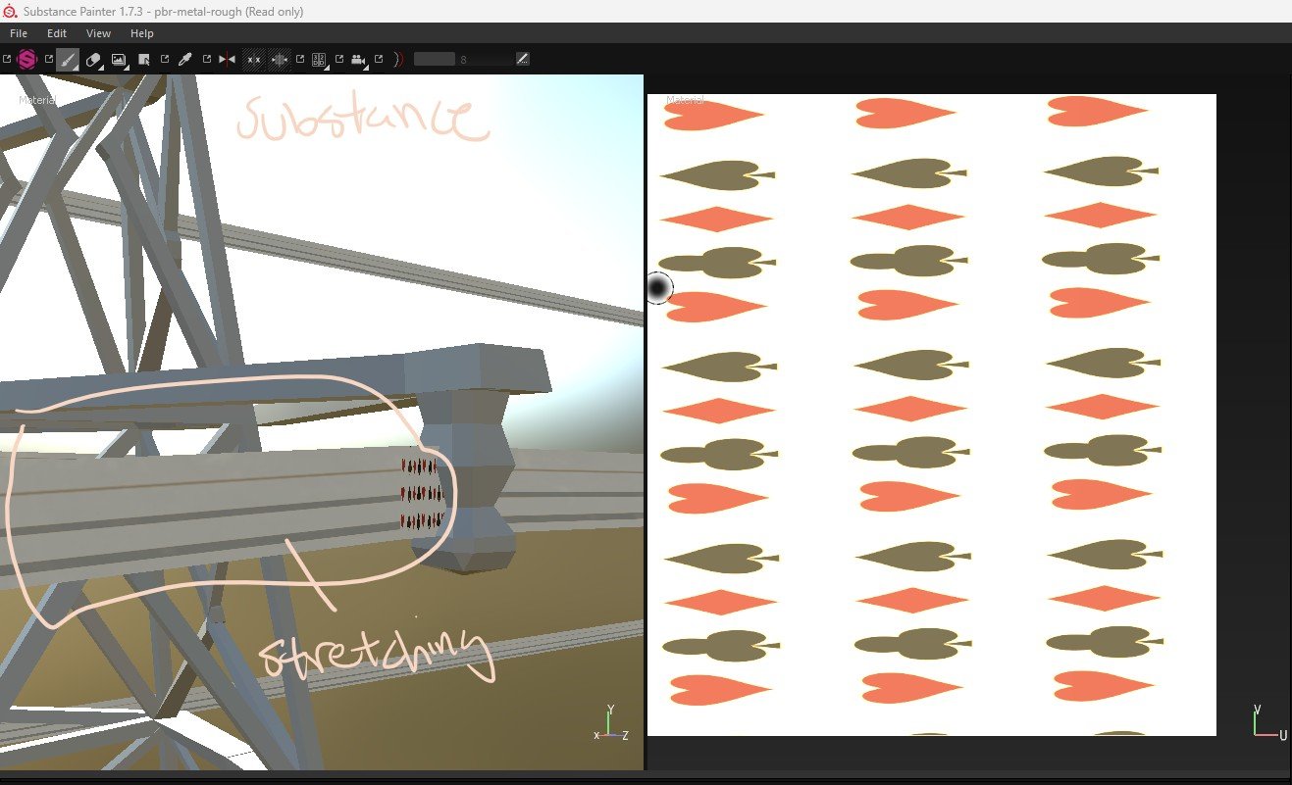Viewport: 1292px width, 785px height.
Task: Click the hatched symmetry axis icon
Action: tap(280, 60)
